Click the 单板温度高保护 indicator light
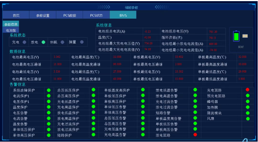 point(143,90)
